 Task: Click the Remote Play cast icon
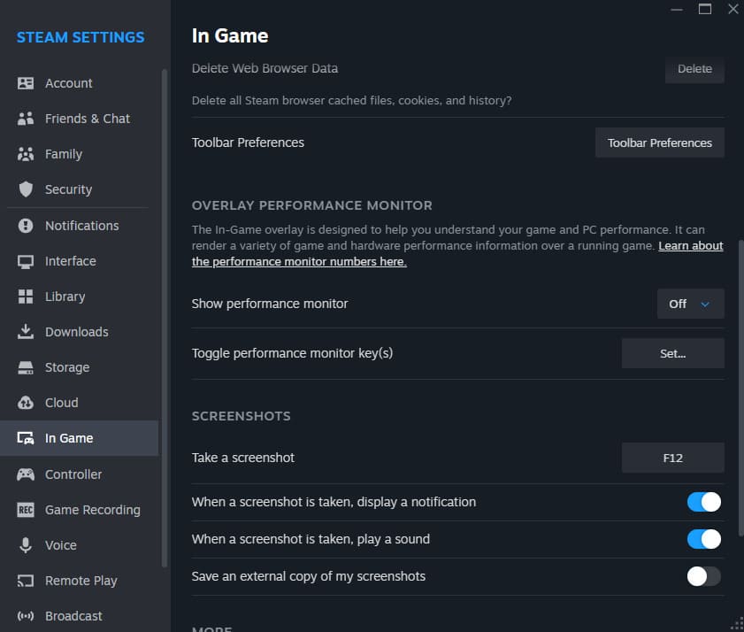coord(26,581)
